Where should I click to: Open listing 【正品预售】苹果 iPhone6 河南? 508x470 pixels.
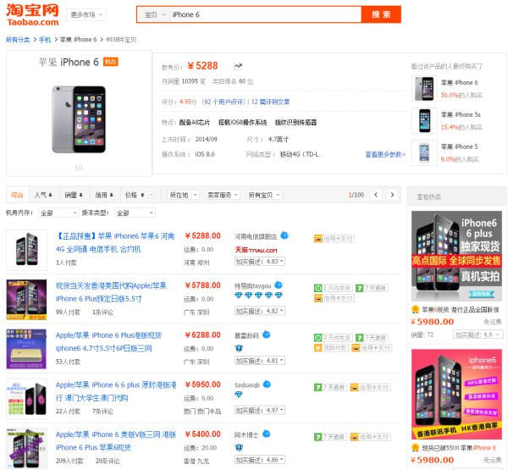115,242
